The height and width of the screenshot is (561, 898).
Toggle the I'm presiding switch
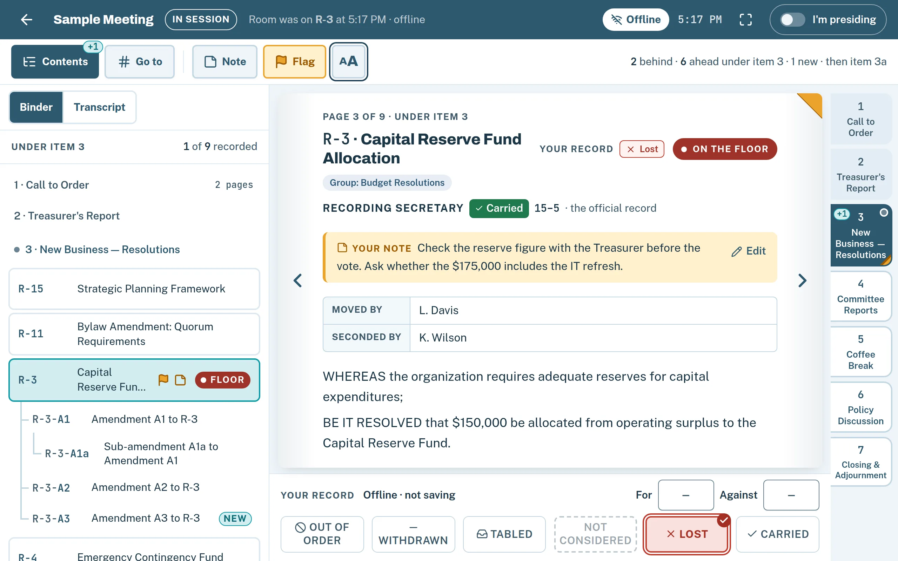point(792,19)
